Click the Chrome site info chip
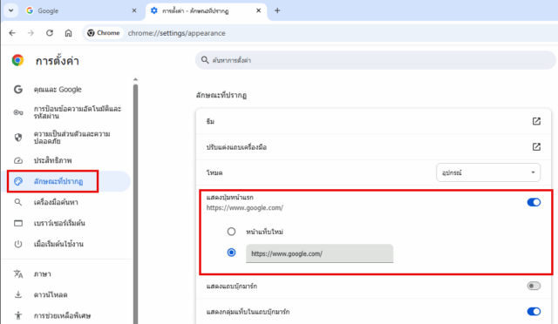 click(x=104, y=33)
